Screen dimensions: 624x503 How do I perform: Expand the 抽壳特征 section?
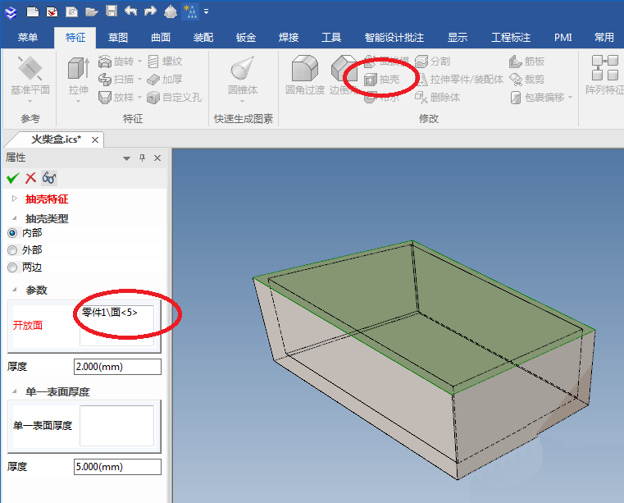click(x=15, y=199)
